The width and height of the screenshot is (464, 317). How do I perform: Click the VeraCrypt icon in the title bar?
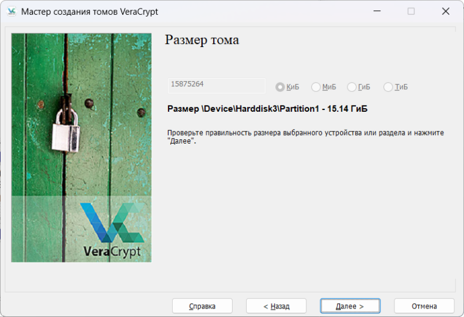(x=11, y=12)
